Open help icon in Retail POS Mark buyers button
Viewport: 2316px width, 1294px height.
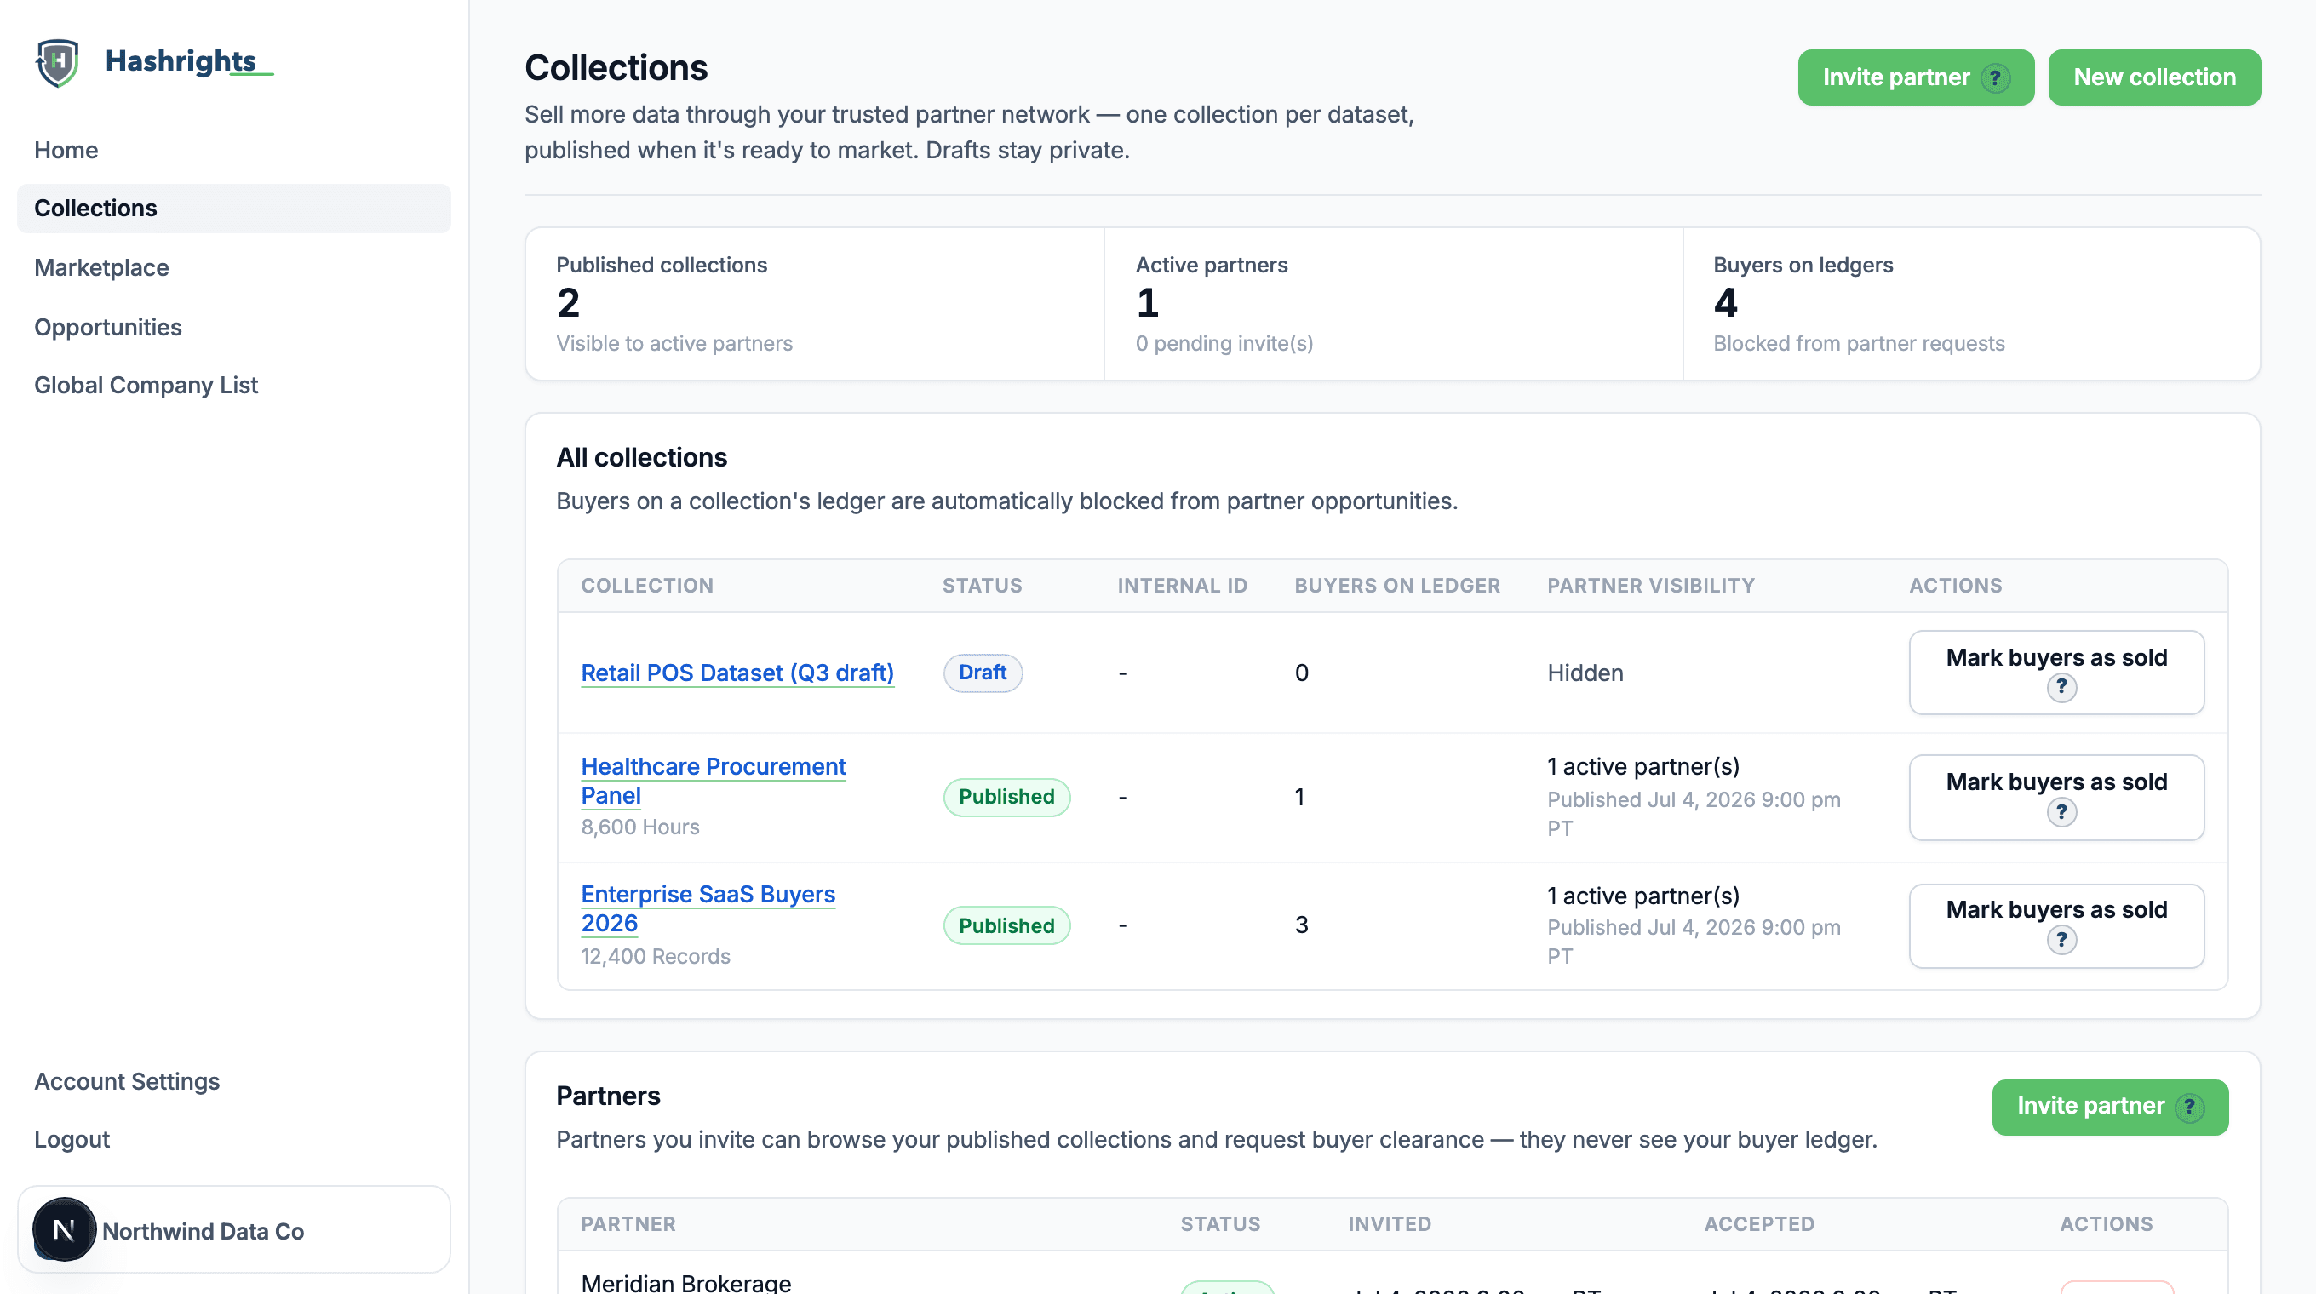(2061, 688)
